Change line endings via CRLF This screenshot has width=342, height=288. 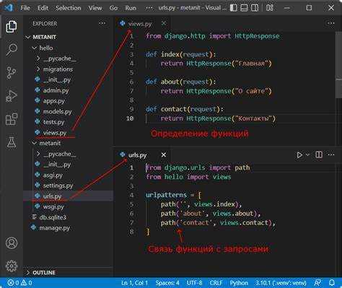(x=216, y=283)
